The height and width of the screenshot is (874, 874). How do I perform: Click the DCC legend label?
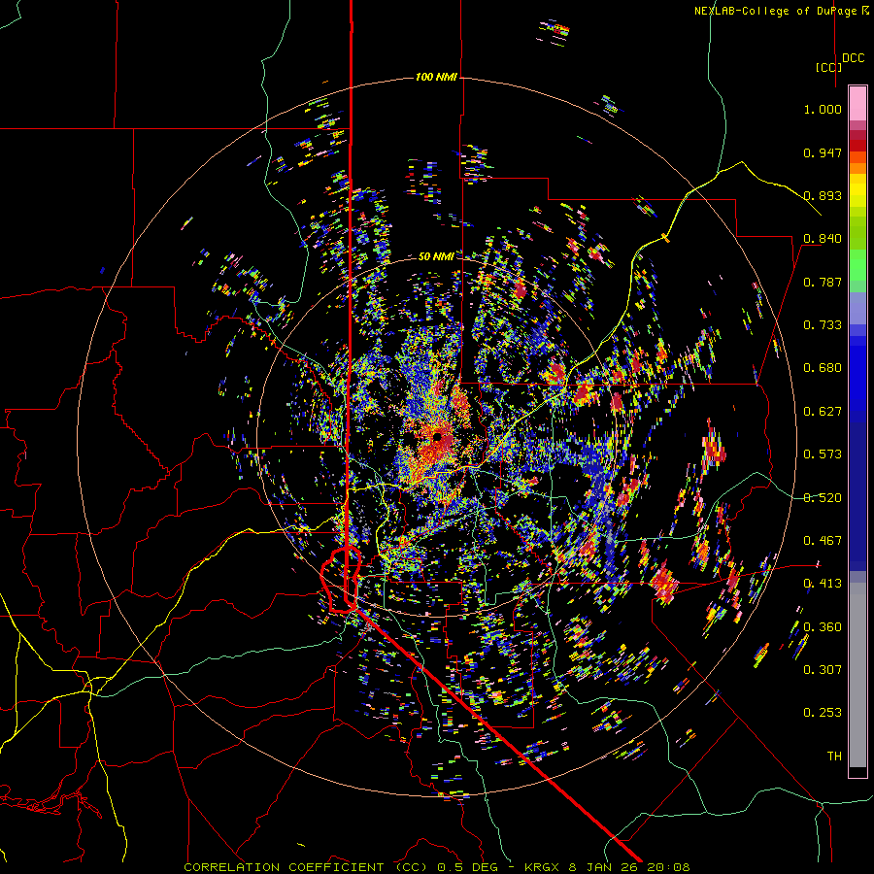click(x=853, y=57)
